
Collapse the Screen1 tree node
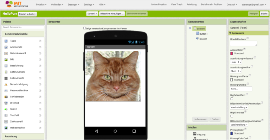point(190,28)
